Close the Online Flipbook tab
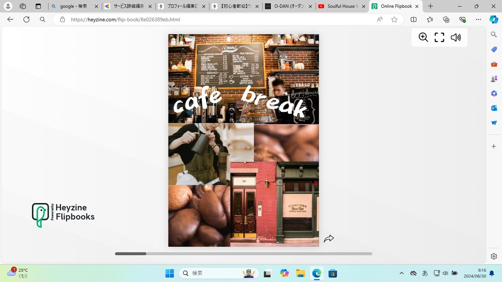This screenshot has width=502, height=282. point(417,6)
